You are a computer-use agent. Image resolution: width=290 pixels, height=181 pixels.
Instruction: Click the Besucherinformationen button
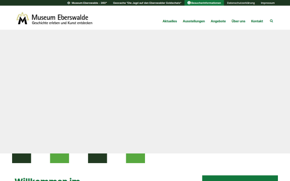click(204, 3)
